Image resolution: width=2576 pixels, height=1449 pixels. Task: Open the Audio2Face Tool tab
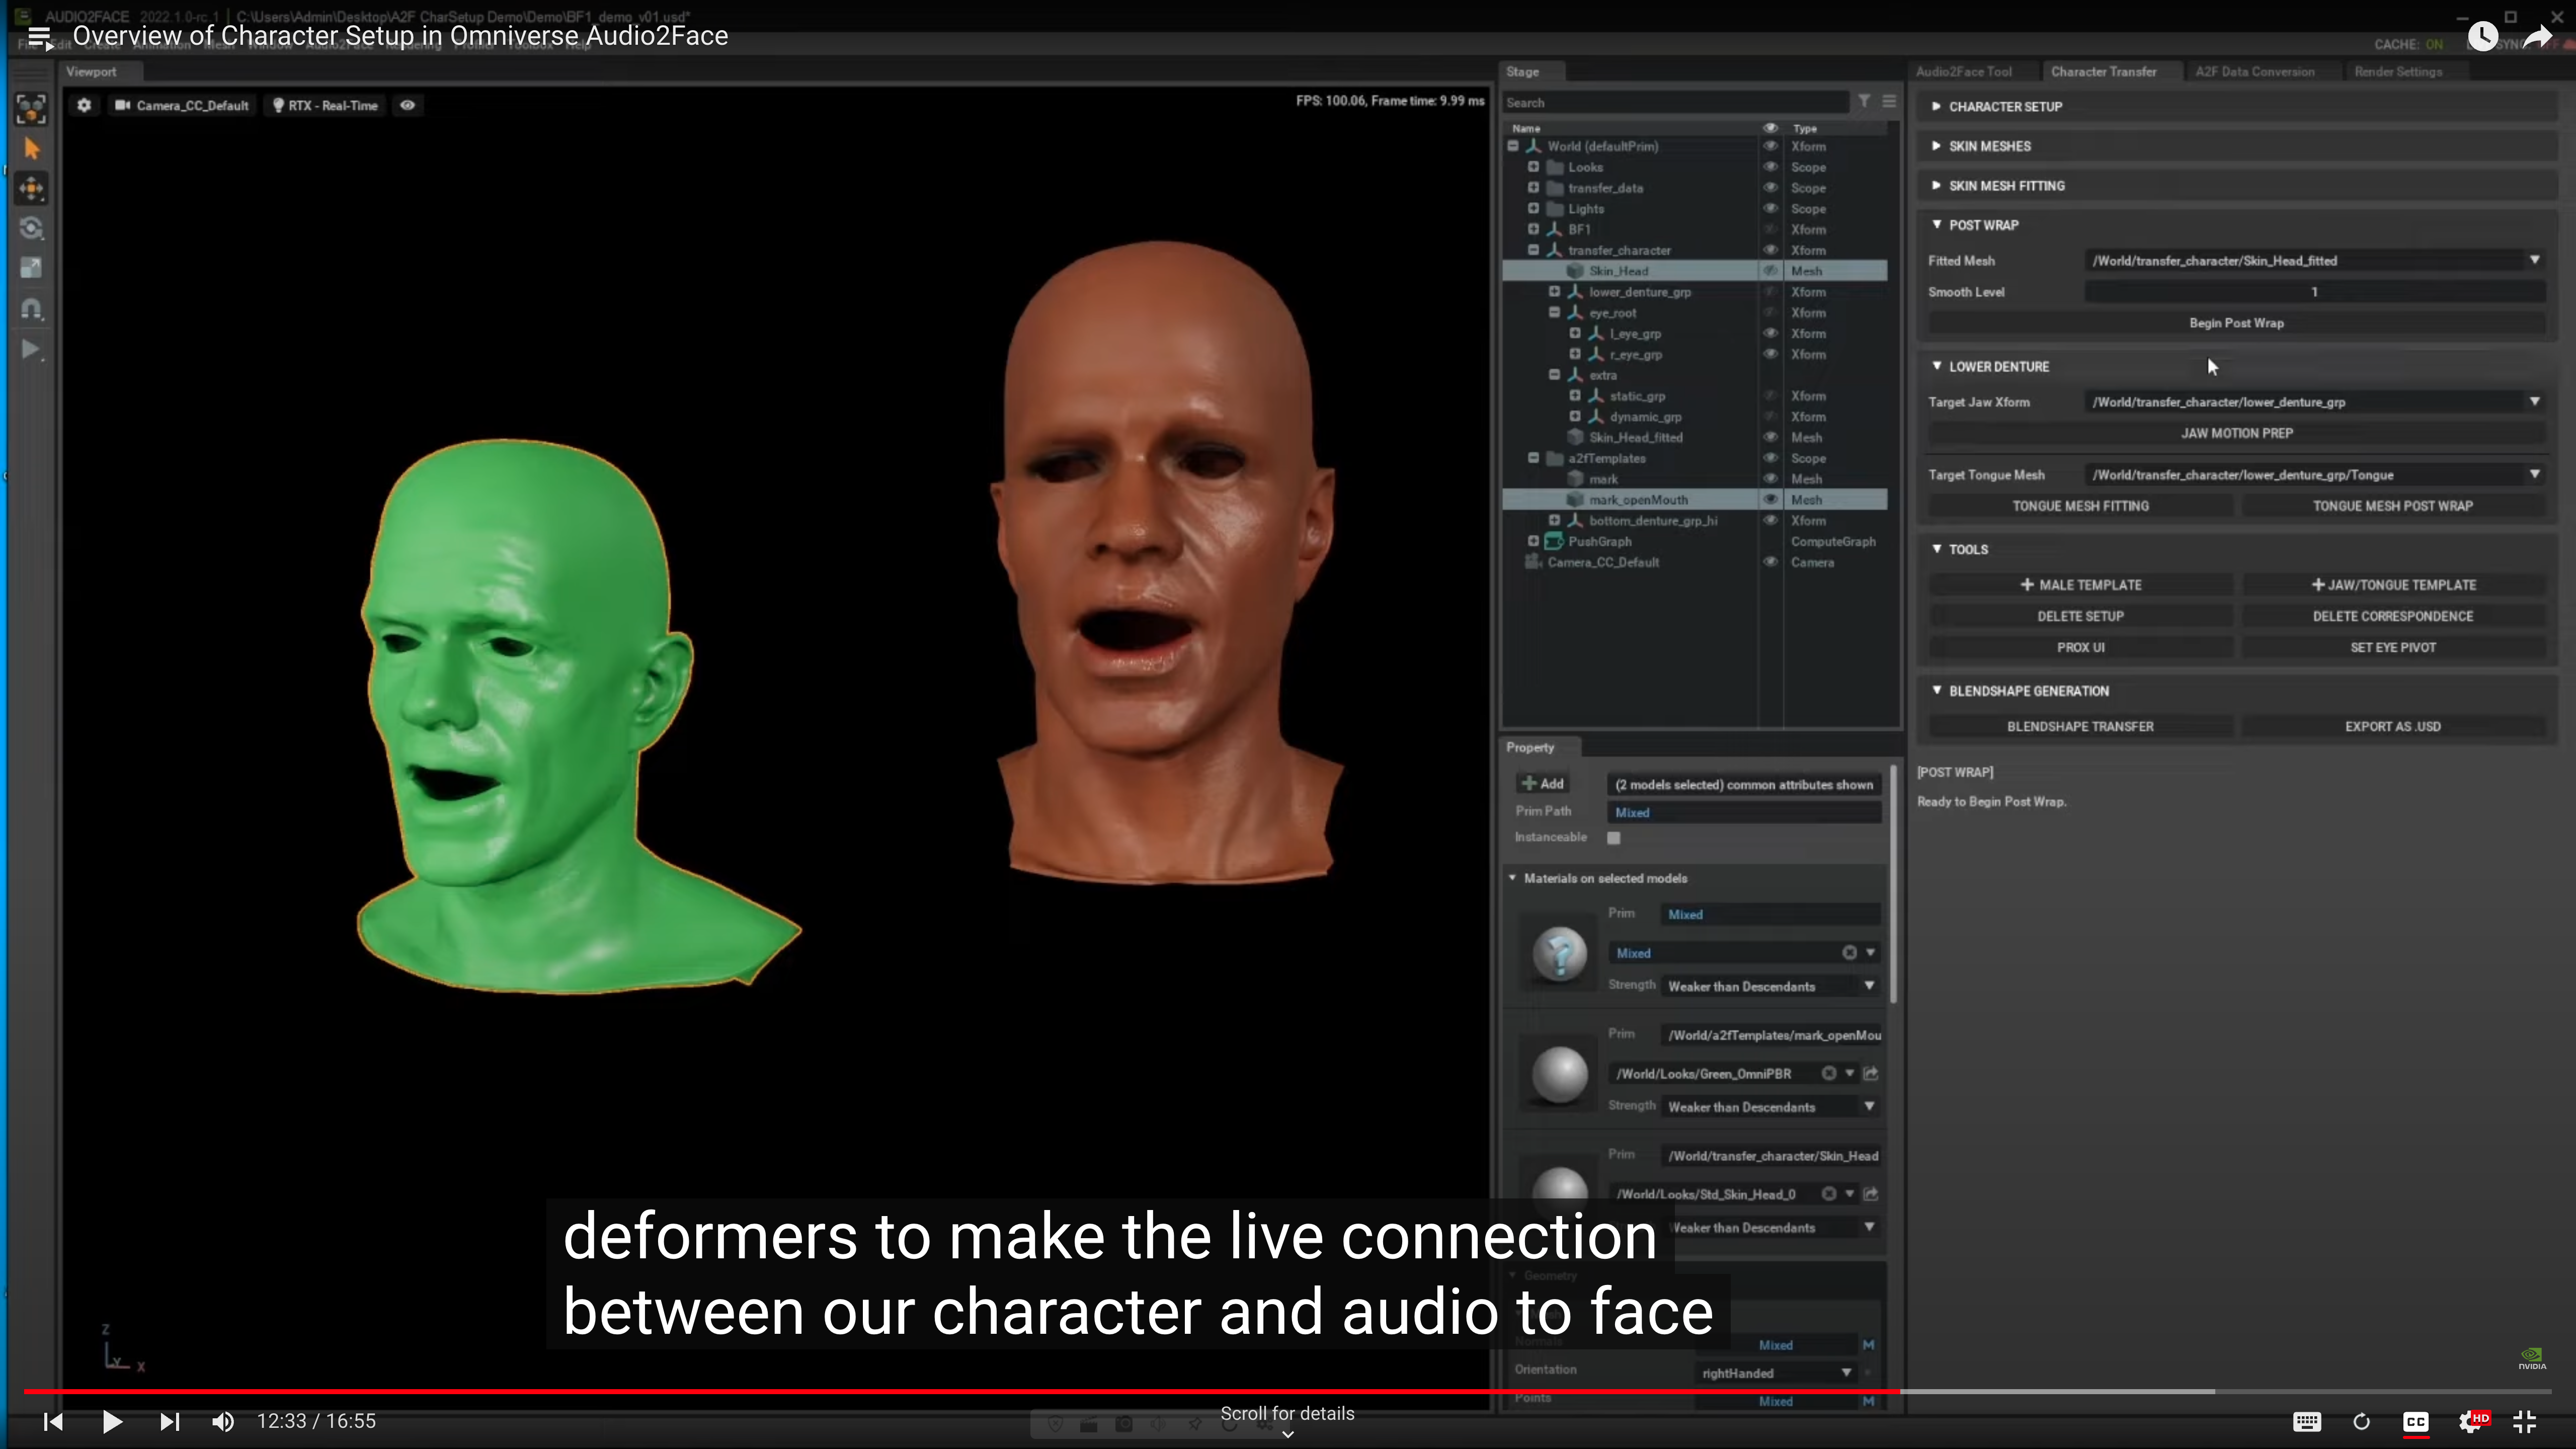point(1963,72)
